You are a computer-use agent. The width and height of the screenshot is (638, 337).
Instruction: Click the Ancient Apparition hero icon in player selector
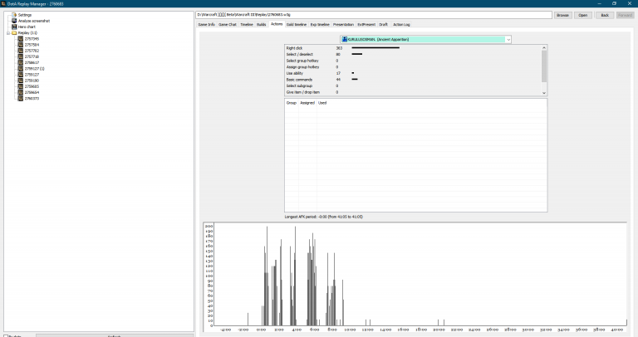345,39
